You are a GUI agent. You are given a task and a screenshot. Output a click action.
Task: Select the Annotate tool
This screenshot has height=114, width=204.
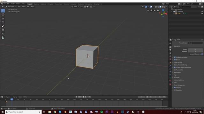coord(3,34)
